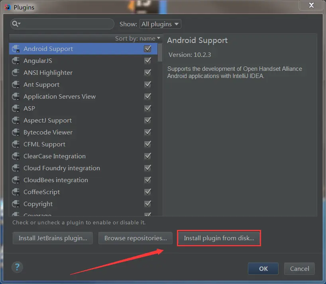Click in the plugin search field
Image resolution: width=326 pixels, height=284 pixels.
63,24
